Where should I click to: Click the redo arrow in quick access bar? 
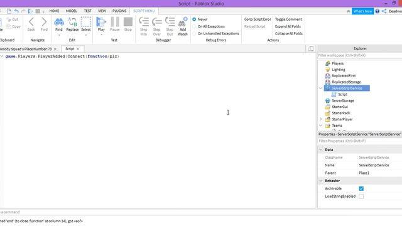pyautogui.click(x=23, y=11)
